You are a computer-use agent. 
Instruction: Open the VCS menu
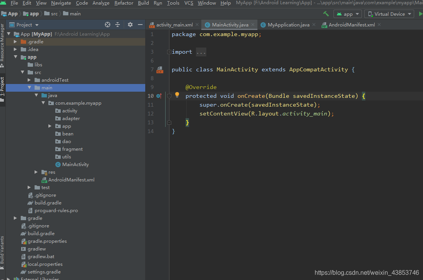pyautogui.click(x=189, y=3)
